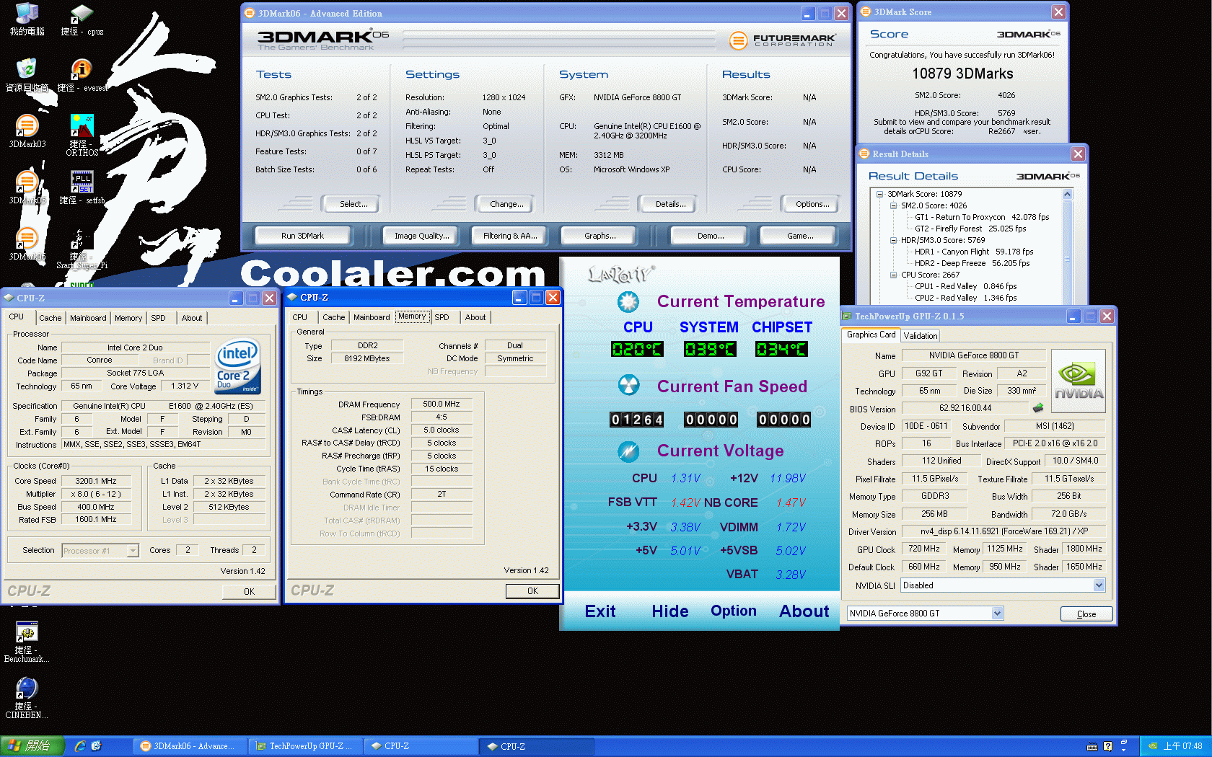The height and width of the screenshot is (757, 1212).
Task: Click the NVIDIA tray icon in taskbar
Action: coord(1153,746)
